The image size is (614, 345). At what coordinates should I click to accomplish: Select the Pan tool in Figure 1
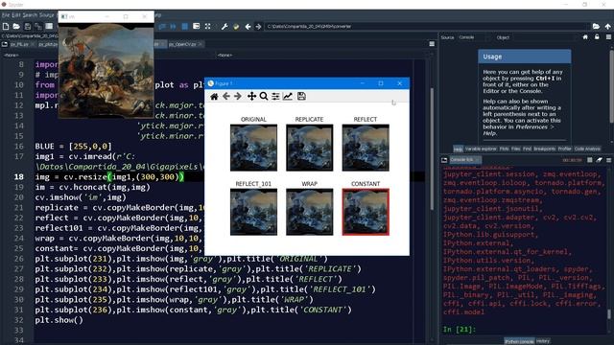[x=251, y=96]
